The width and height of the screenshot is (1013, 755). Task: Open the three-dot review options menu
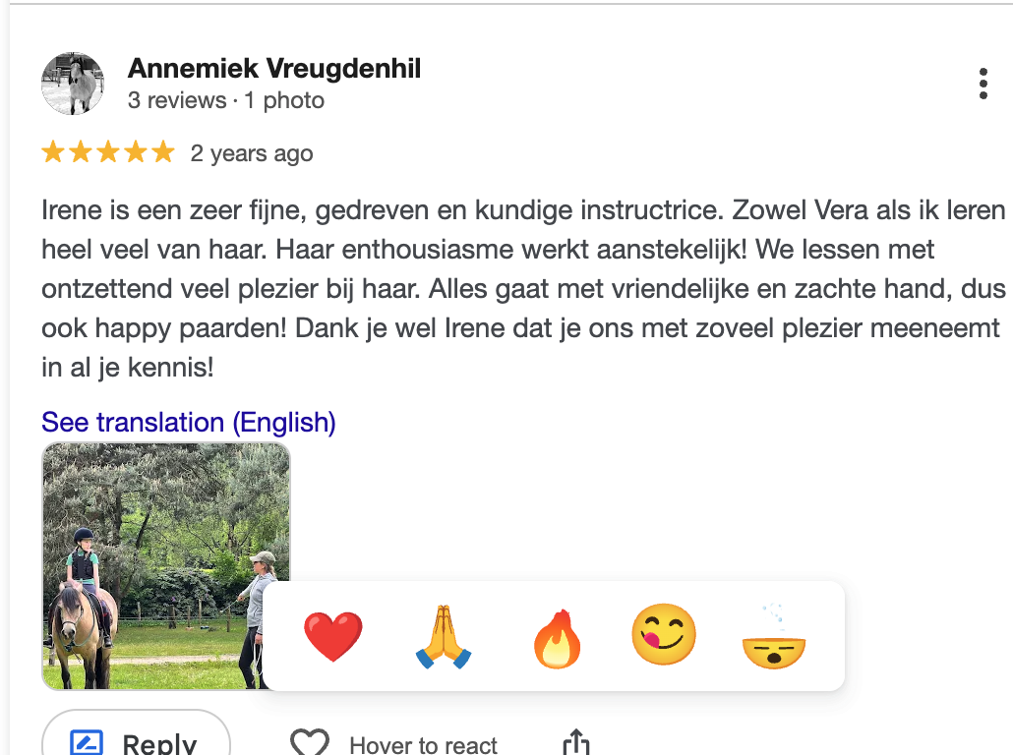(983, 84)
